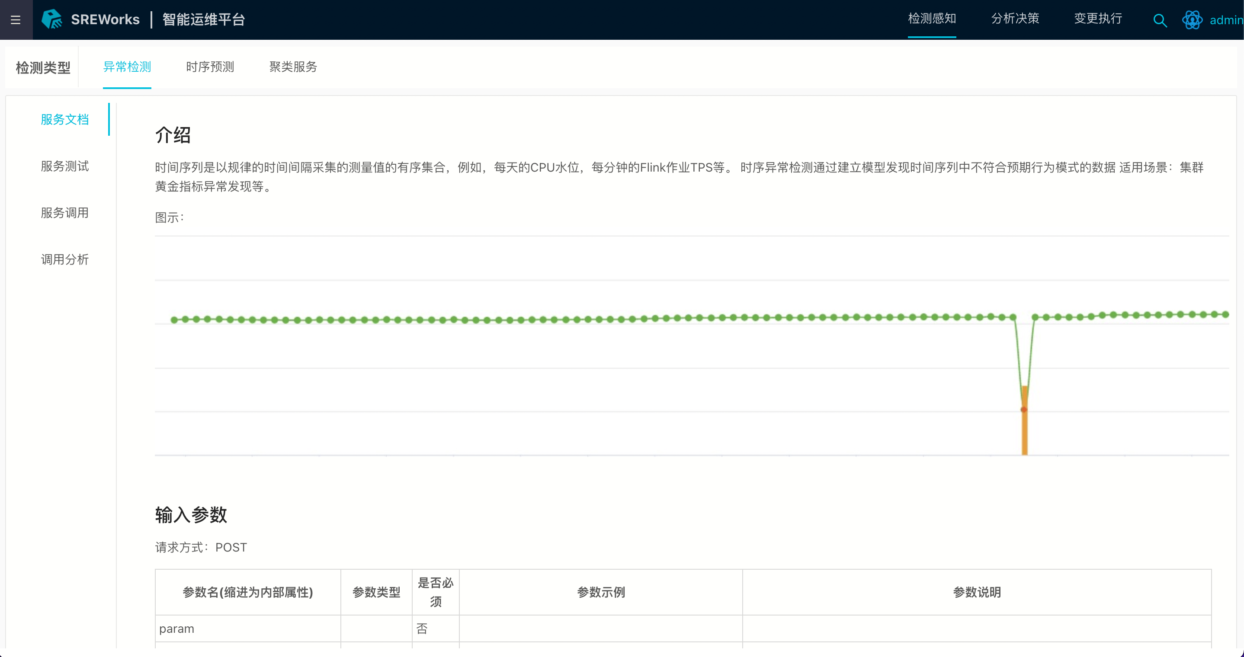Open the hamburger side menu
Screen dimensions: 1244x657
[x=16, y=20]
